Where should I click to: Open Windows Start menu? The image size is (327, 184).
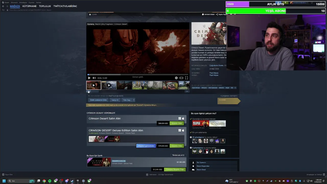pyautogui.click(x=4, y=181)
